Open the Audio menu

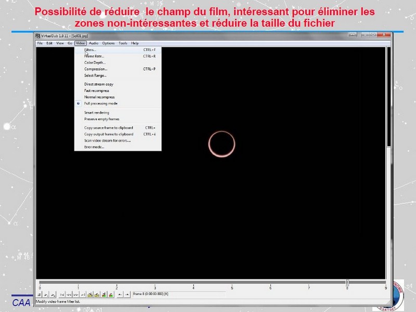[94, 43]
